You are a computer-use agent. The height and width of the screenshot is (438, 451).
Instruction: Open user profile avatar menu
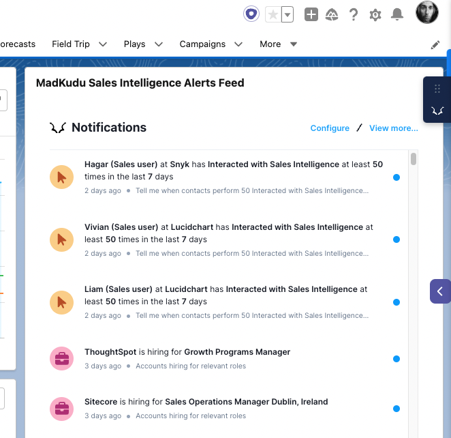pyautogui.click(x=427, y=12)
